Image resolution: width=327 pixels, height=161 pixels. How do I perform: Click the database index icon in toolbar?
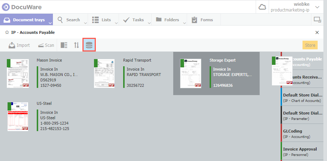point(89,45)
